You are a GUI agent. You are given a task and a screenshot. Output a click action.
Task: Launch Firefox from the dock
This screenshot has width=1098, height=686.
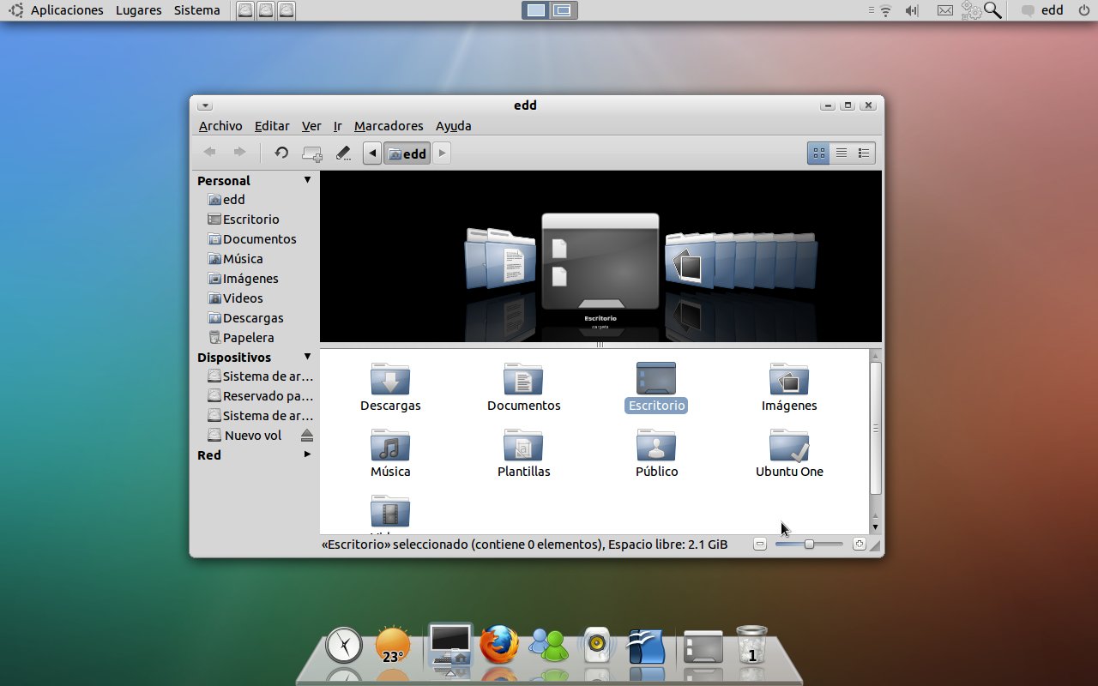pos(499,644)
